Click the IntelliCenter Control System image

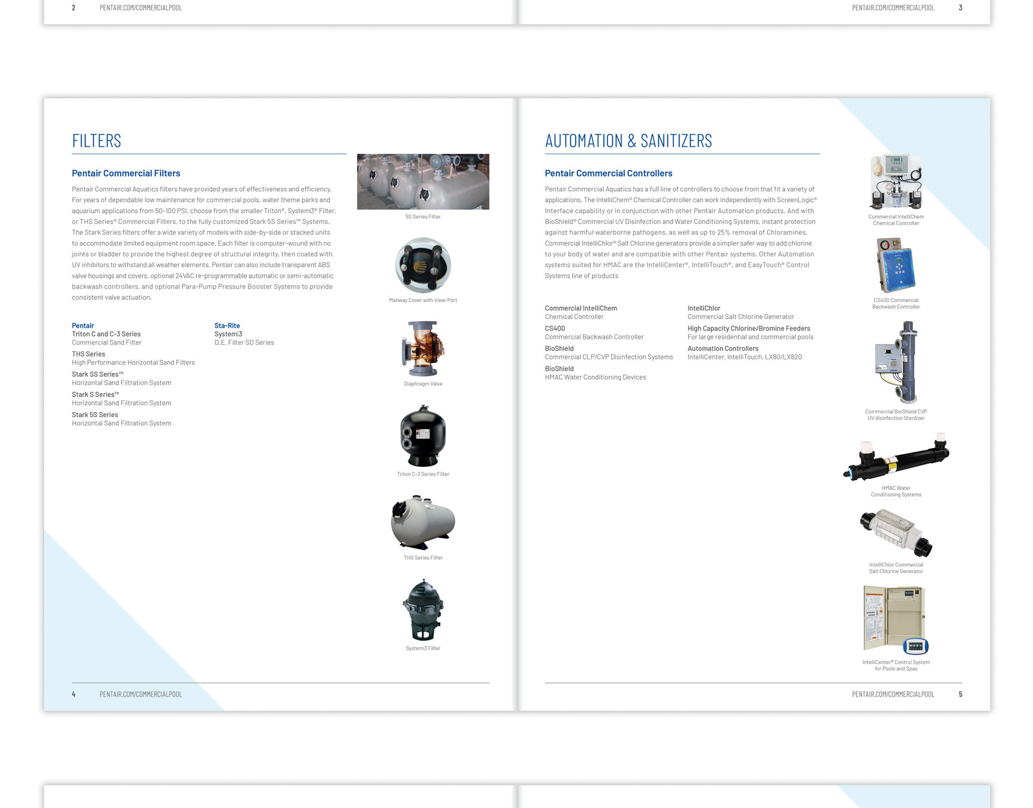896,620
